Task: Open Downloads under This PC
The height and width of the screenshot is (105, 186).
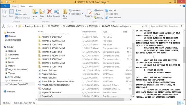Action: click(13, 58)
